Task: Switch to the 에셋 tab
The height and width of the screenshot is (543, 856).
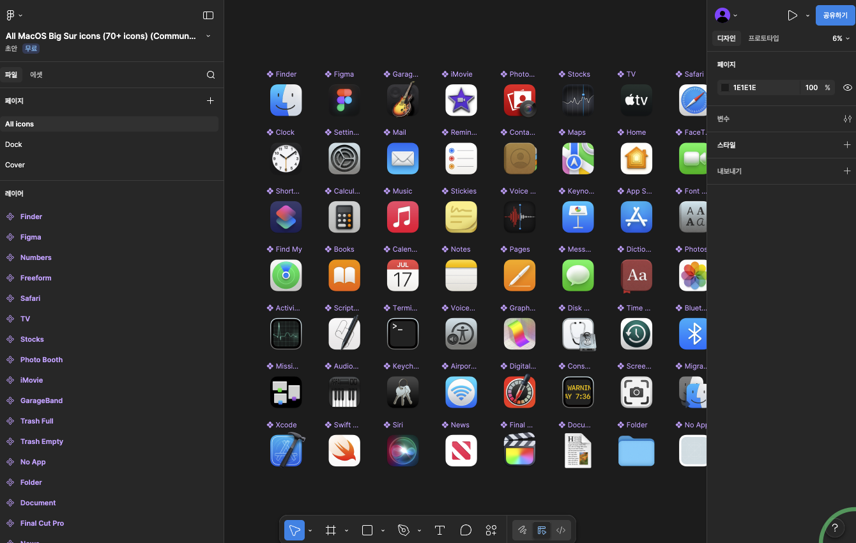Action: 36,75
